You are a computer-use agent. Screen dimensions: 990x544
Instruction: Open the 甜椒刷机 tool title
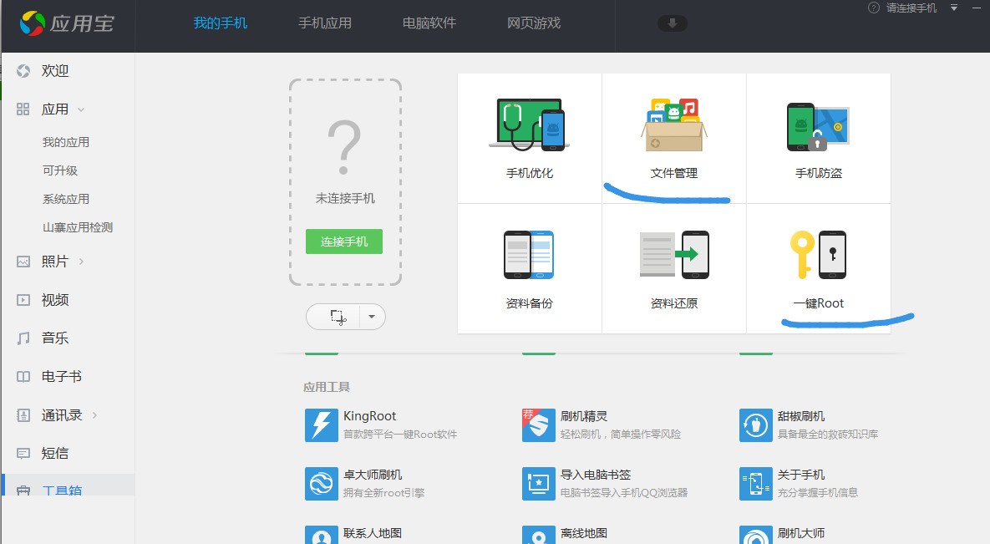800,416
